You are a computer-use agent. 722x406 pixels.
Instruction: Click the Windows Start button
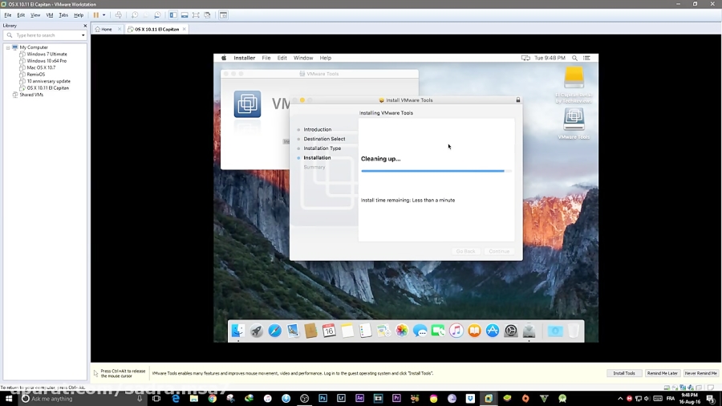9,399
